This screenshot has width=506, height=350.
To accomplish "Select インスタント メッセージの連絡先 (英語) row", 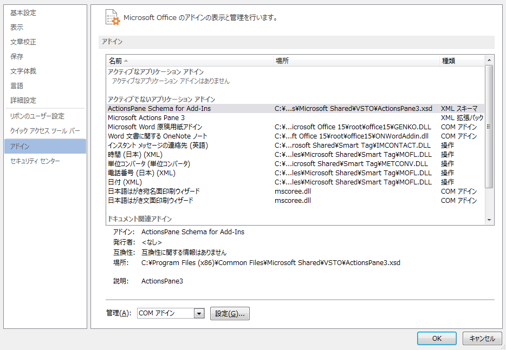I will click(295, 146).
